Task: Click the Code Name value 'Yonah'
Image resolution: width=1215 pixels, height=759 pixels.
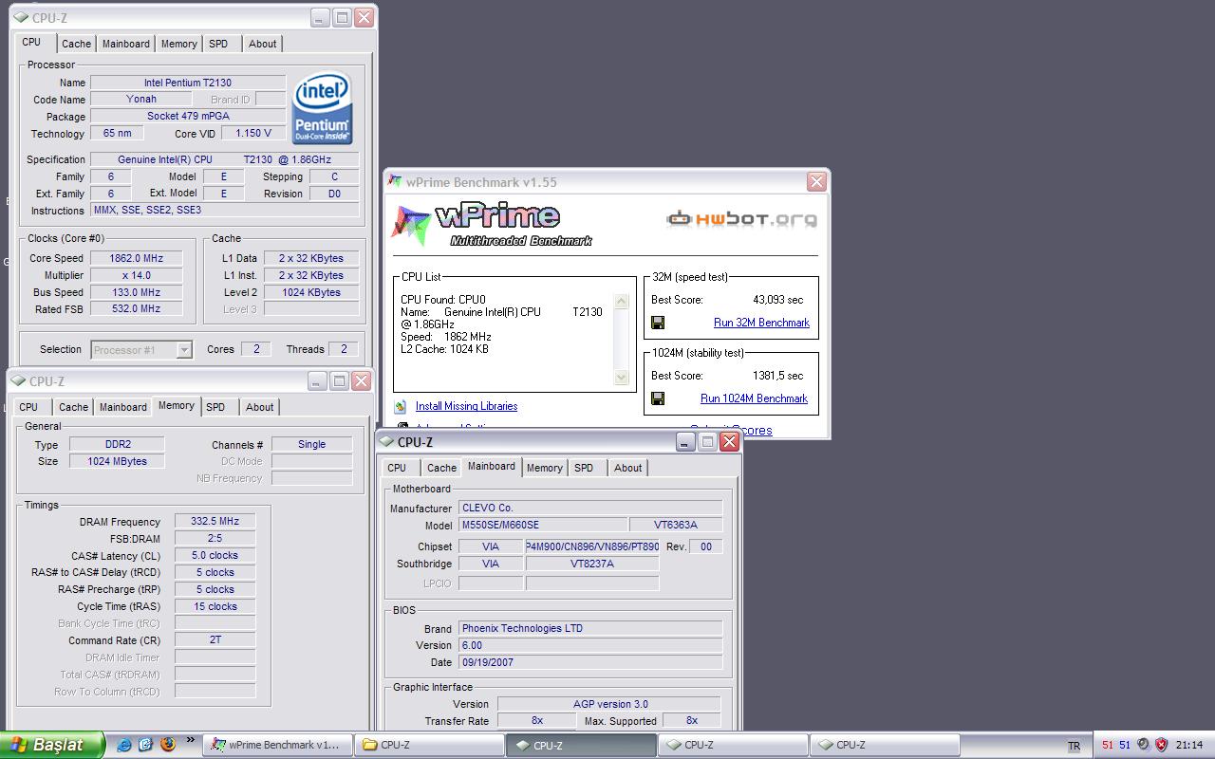Action: tap(141, 99)
